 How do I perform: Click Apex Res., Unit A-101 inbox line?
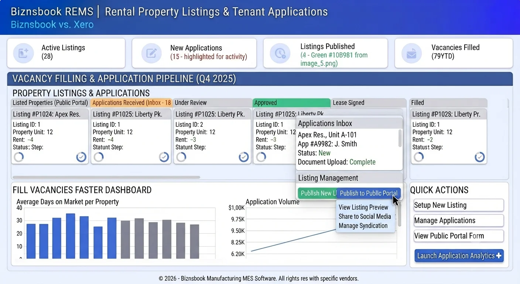(x=327, y=135)
